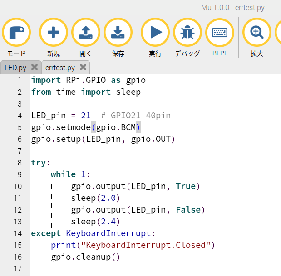This screenshot has height=276, width=281.
Task: Start the debugger with デバッグ icon
Action: point(187,33)
